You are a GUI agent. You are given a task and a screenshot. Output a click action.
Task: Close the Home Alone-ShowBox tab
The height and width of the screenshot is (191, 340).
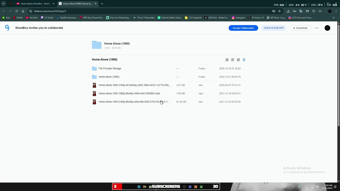(x=53, y=4)
